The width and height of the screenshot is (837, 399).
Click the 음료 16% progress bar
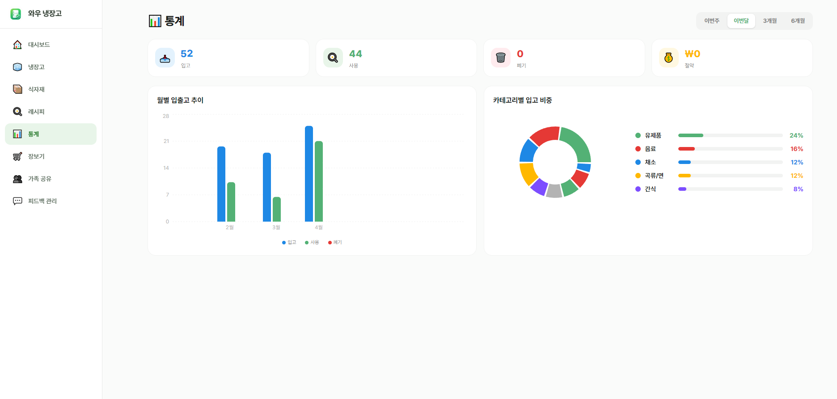point(731,149)
